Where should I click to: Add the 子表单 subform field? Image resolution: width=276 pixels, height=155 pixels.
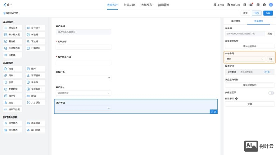(x=35, y=82)
